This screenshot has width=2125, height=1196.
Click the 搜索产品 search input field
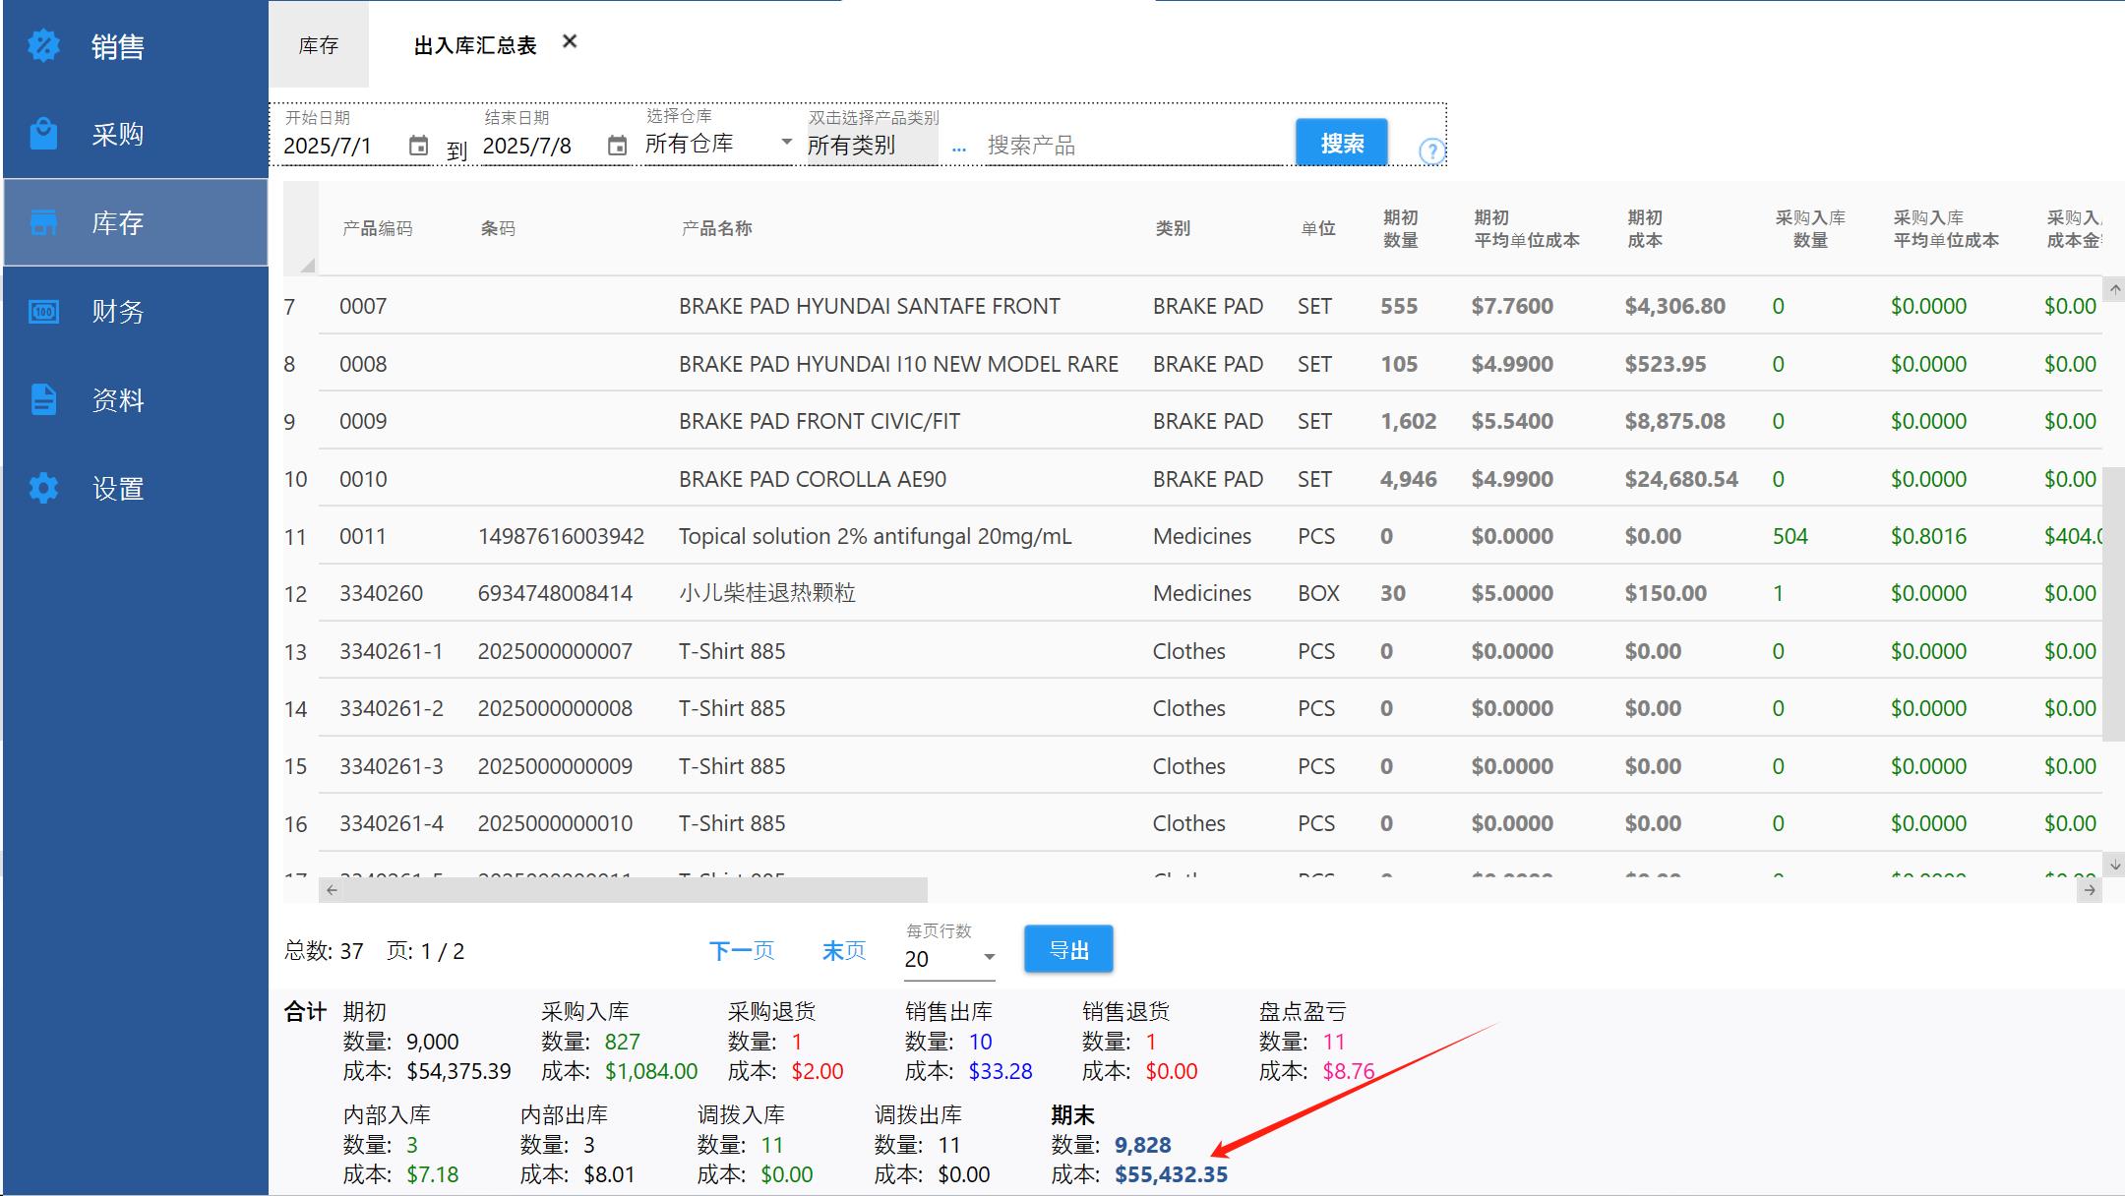[x=1136, y=146]
